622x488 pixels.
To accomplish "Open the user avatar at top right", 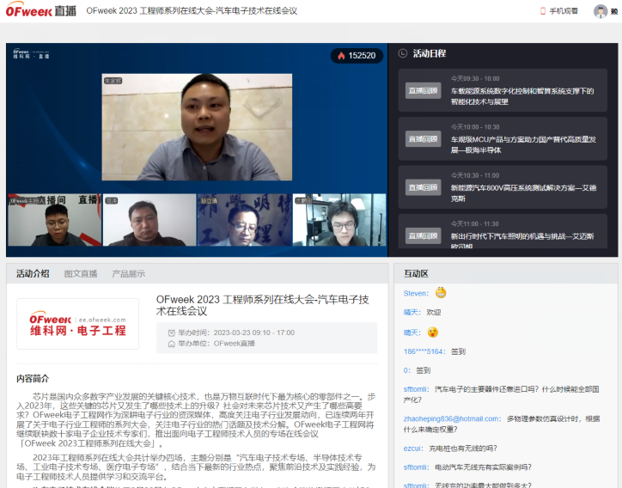I will [x=601, y=11].
